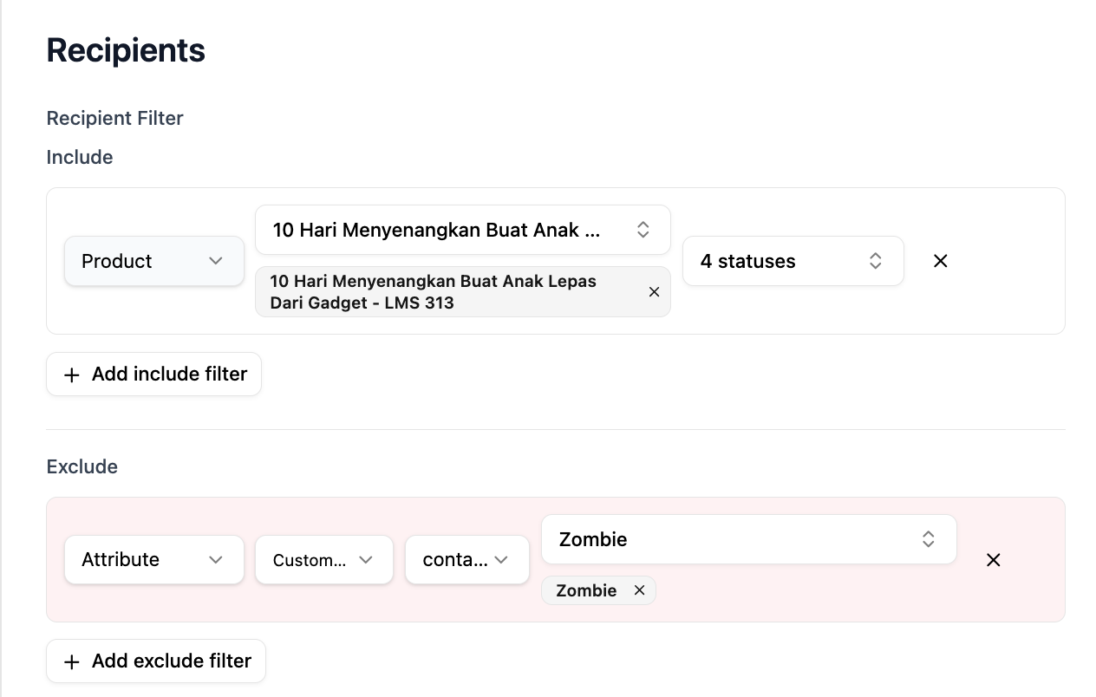Image resolution: width=1096 pixels, height=697 pixels.
Task: Open the '4 statuses' dropdown
Action: click(793, 261)
